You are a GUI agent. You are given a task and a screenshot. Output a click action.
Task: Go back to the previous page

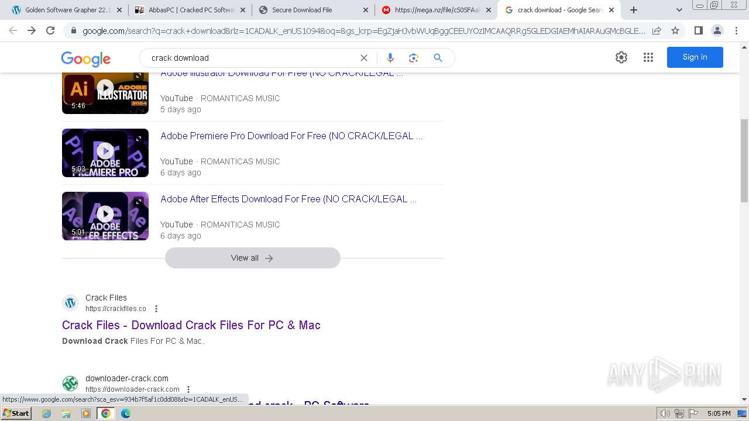[x=13, y=30]
